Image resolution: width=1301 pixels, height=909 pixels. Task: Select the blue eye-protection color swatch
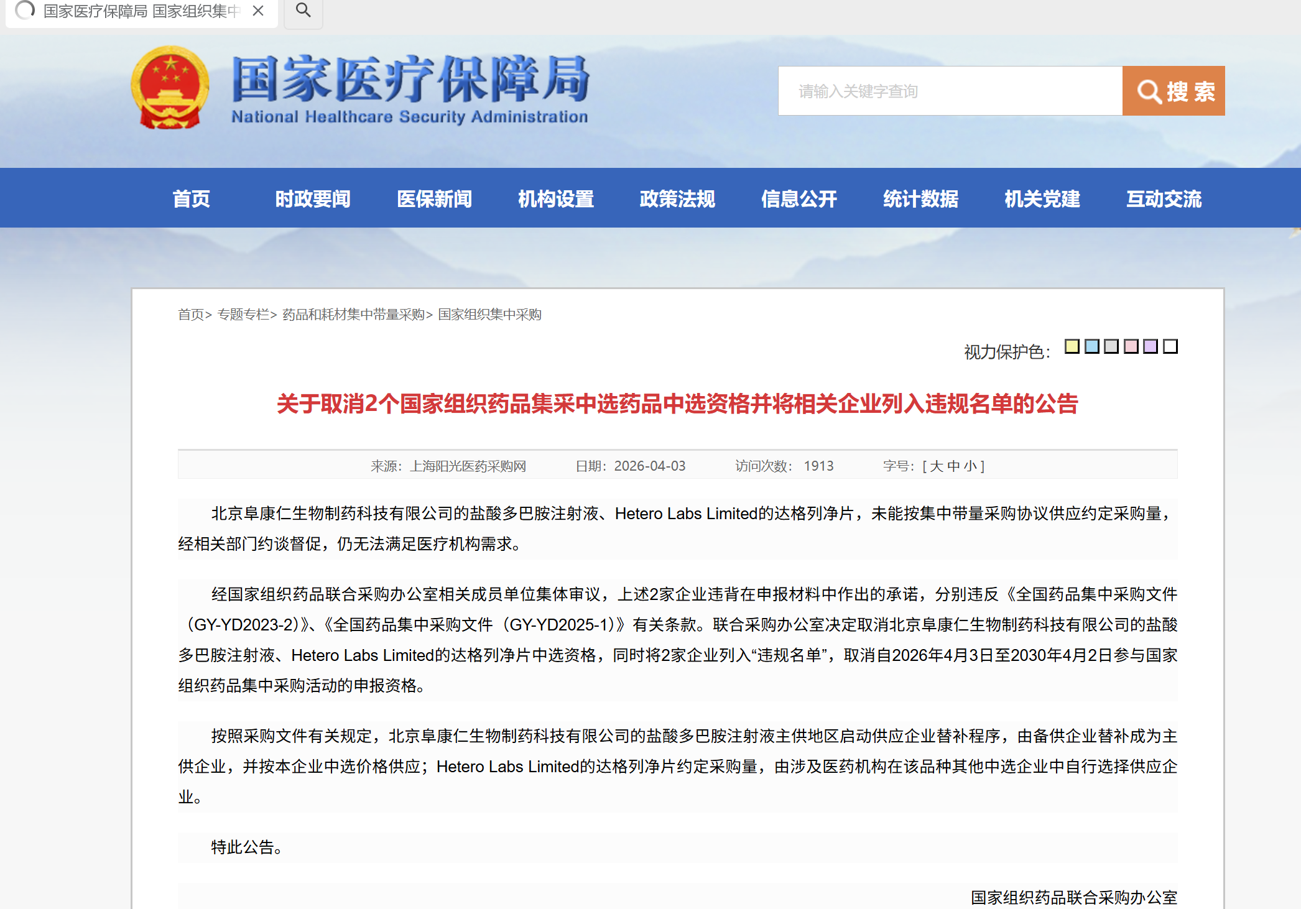coord(1091,346)
